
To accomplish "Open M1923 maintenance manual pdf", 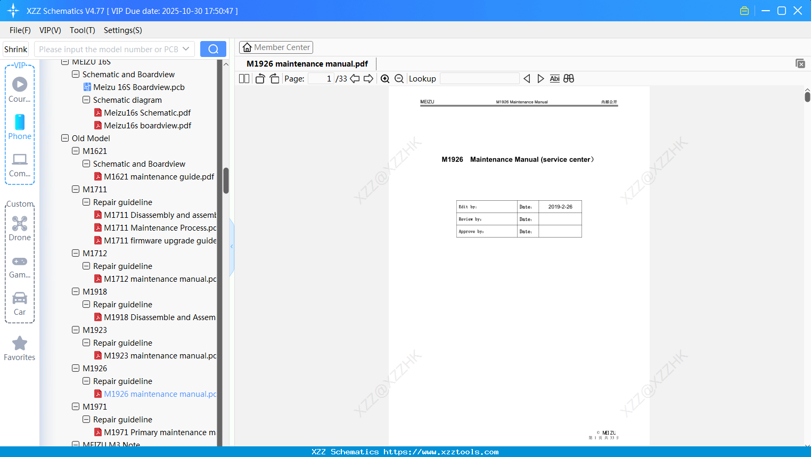I will (x=155, y=356).
